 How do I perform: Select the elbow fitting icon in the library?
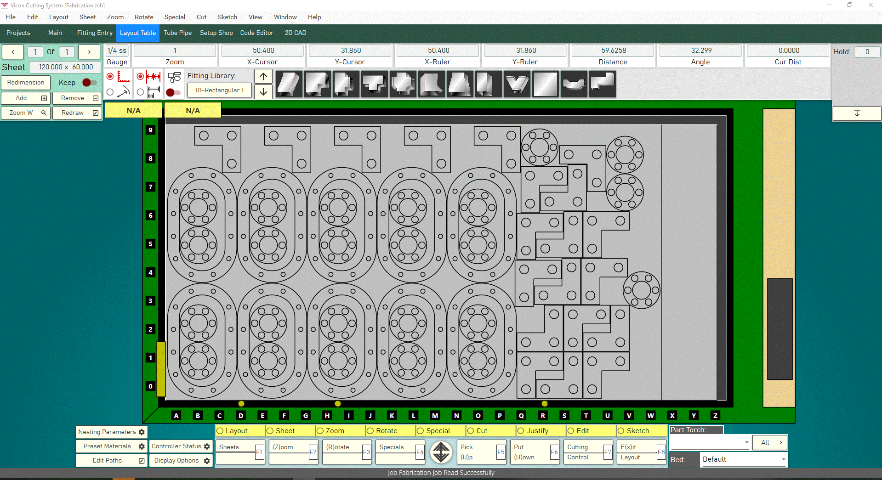pyautogui.click(x=317, y=84)
